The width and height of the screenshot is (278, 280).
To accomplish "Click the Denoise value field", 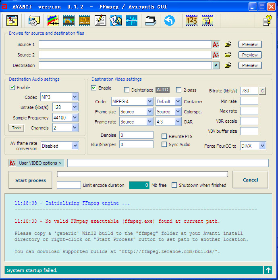I will pyautogui.click(x=136, y=135).
